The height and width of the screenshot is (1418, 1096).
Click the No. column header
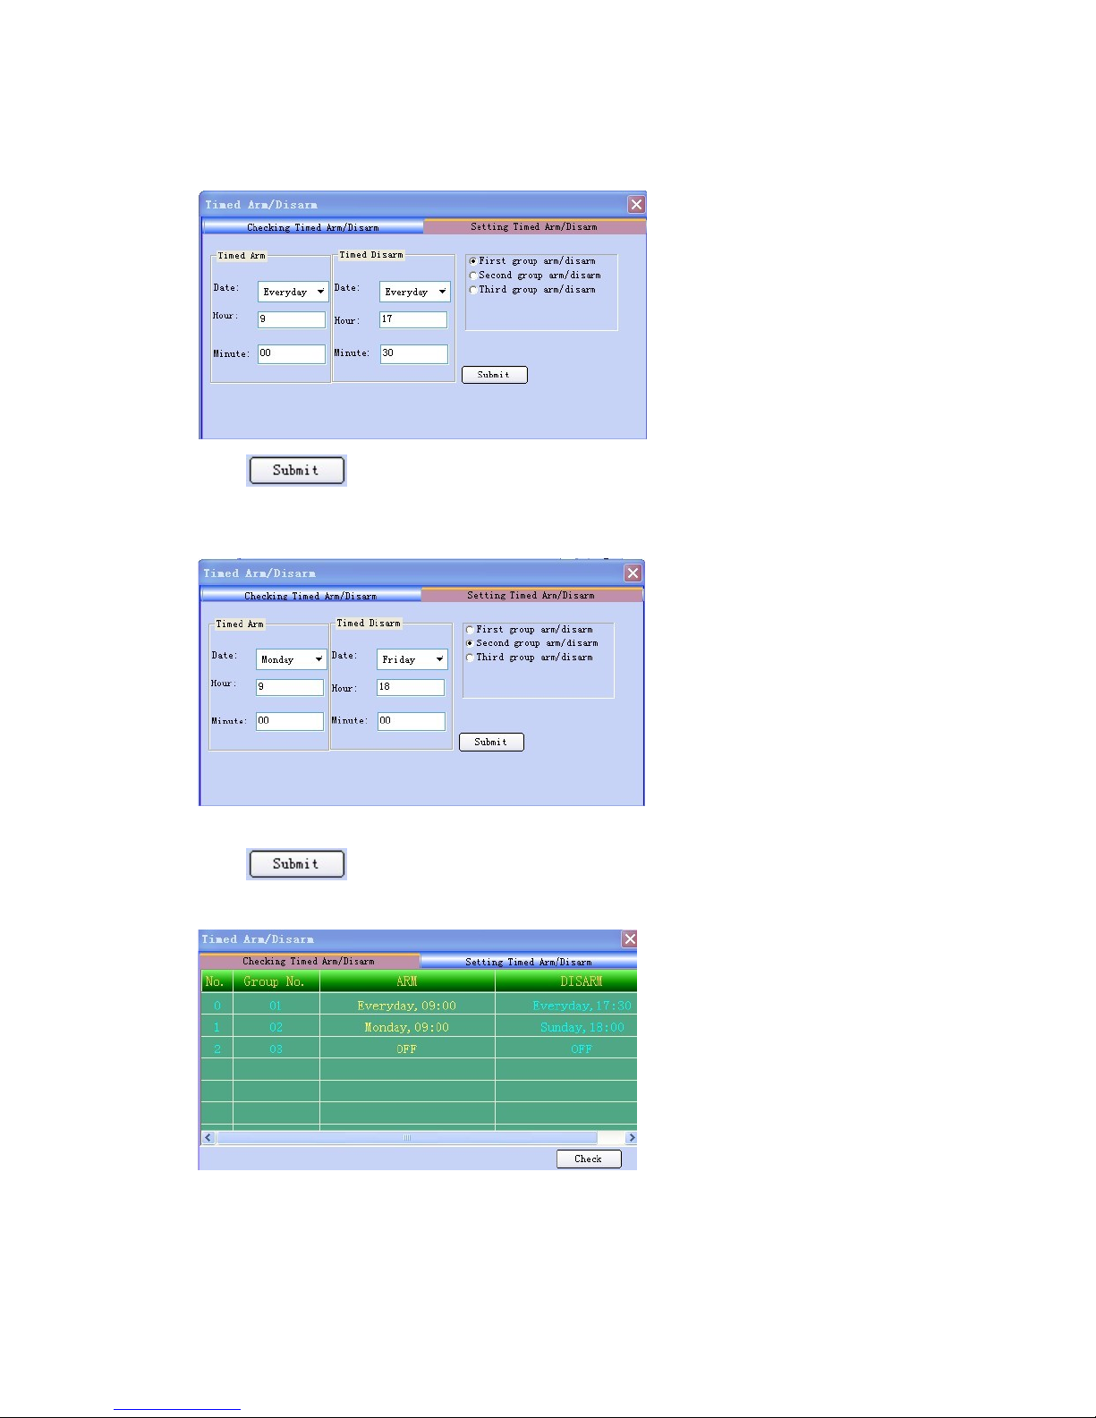217,981
